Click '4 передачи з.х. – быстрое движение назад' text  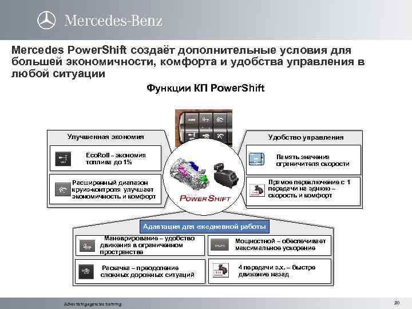277,271
